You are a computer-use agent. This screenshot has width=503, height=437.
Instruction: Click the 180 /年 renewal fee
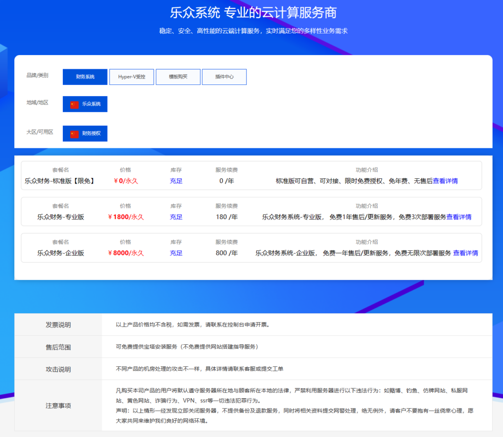pos(226,217)
